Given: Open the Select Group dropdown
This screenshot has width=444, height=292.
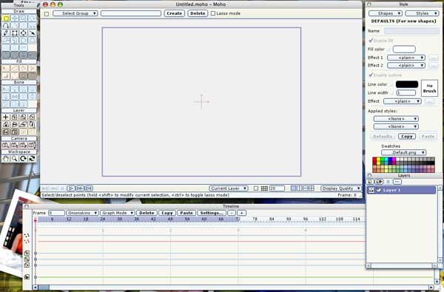Looking at the screenshot, I should click(75, 13).
